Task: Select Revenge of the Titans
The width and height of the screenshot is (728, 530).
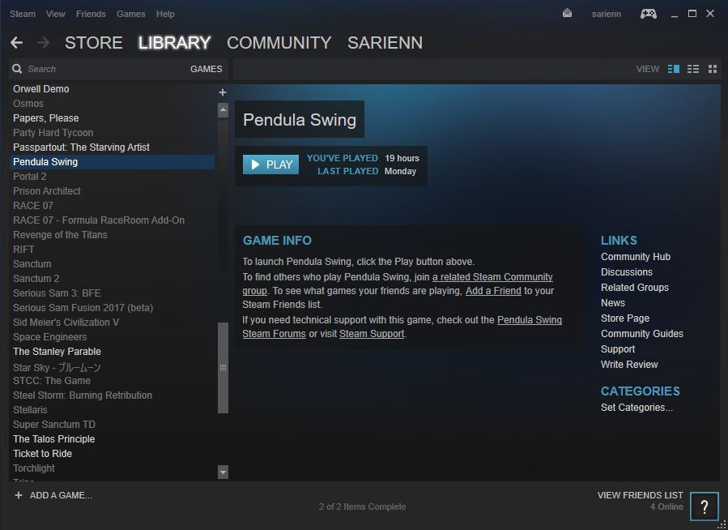Action: point(112,234)
